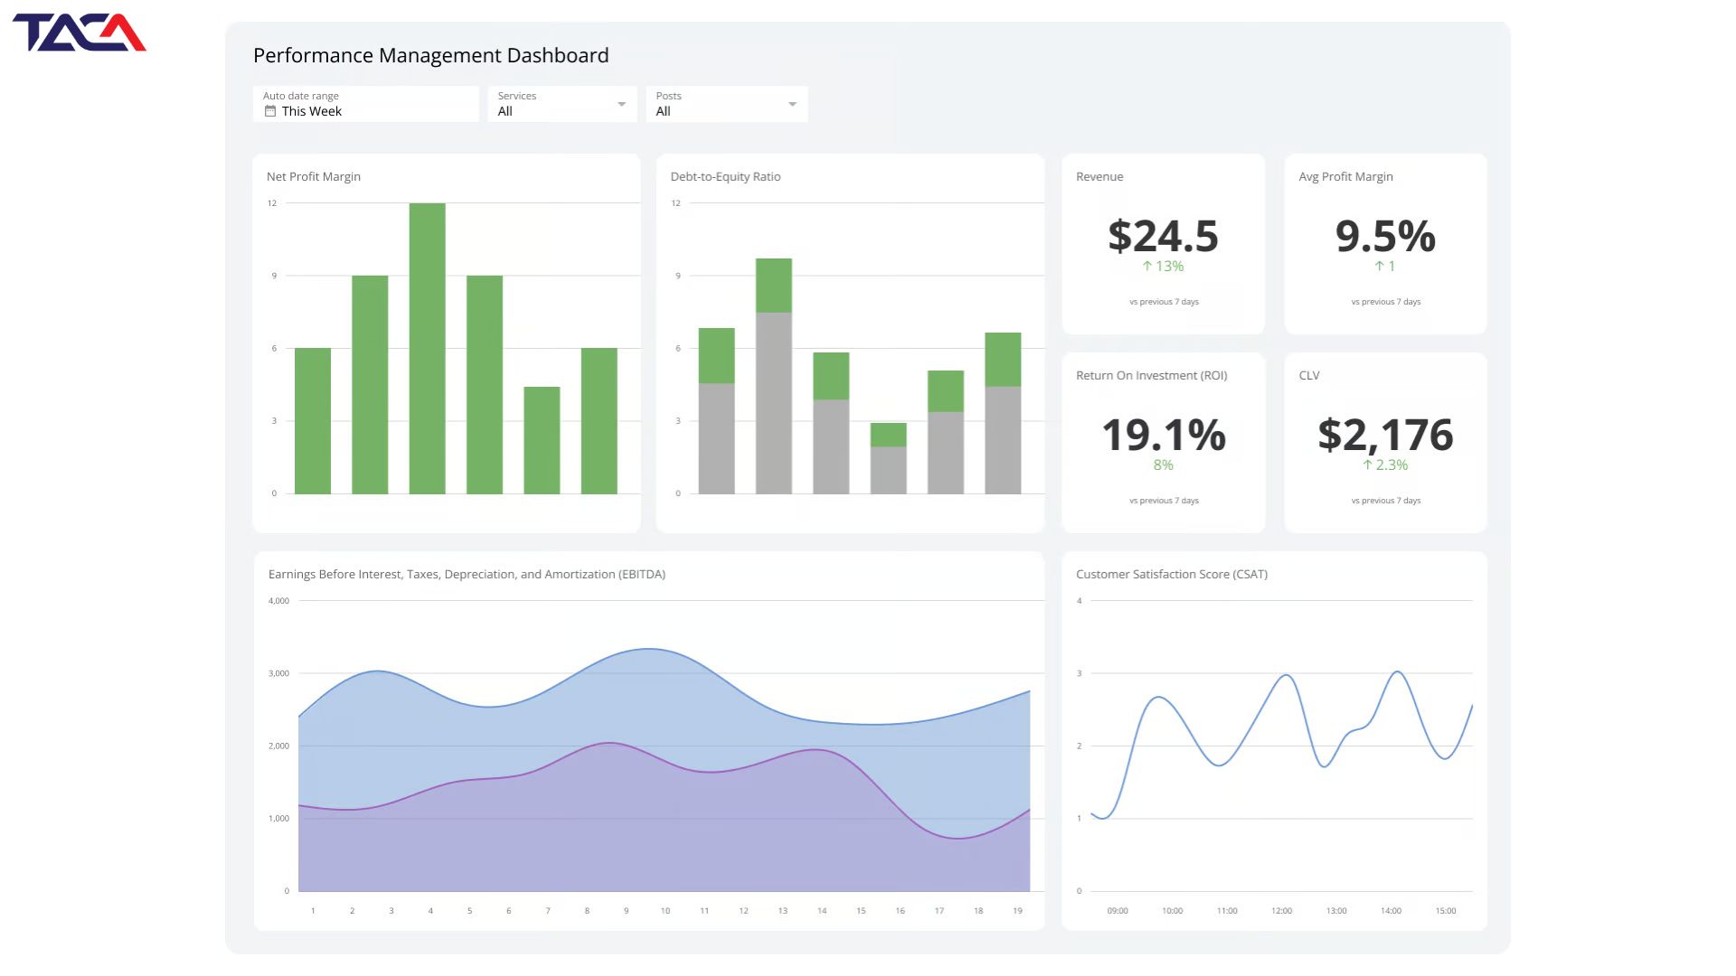Click the 4,000 label on EBITDA axis
This screenshot has width=1736, height=976.
pos(278,601)
